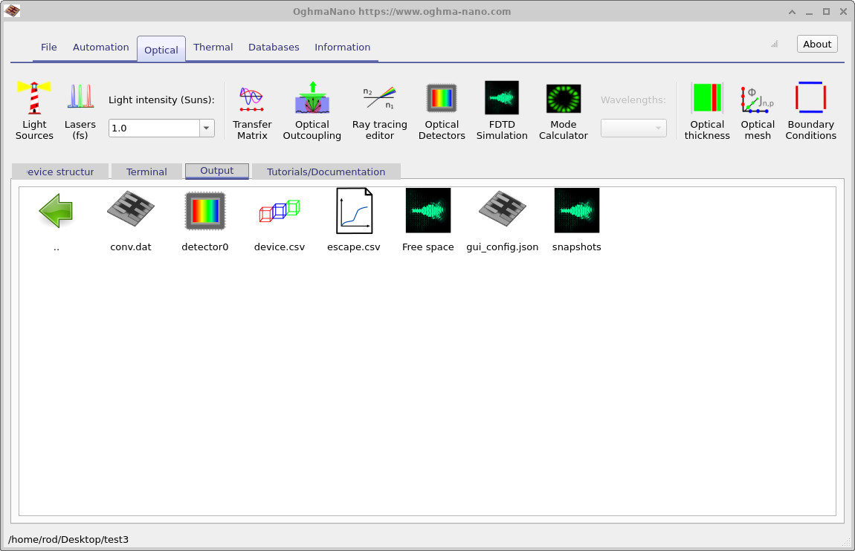Show the Optical thickness view

click(707, 110)
